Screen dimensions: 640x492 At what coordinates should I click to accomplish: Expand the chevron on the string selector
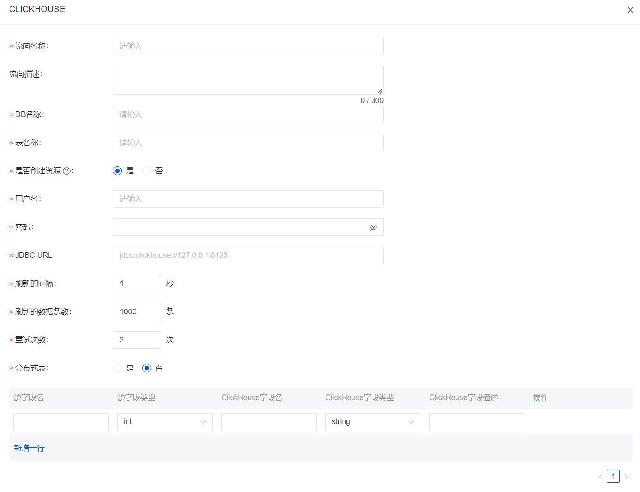[x=411, y=421]
